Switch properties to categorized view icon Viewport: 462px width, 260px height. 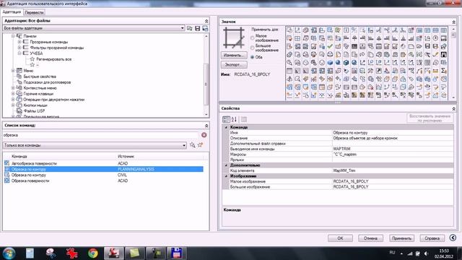click(x=226, y=119)
